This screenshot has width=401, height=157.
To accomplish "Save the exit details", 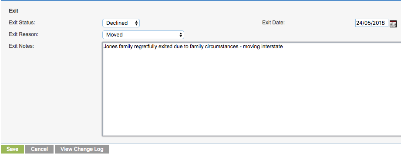I will (12, 149).
